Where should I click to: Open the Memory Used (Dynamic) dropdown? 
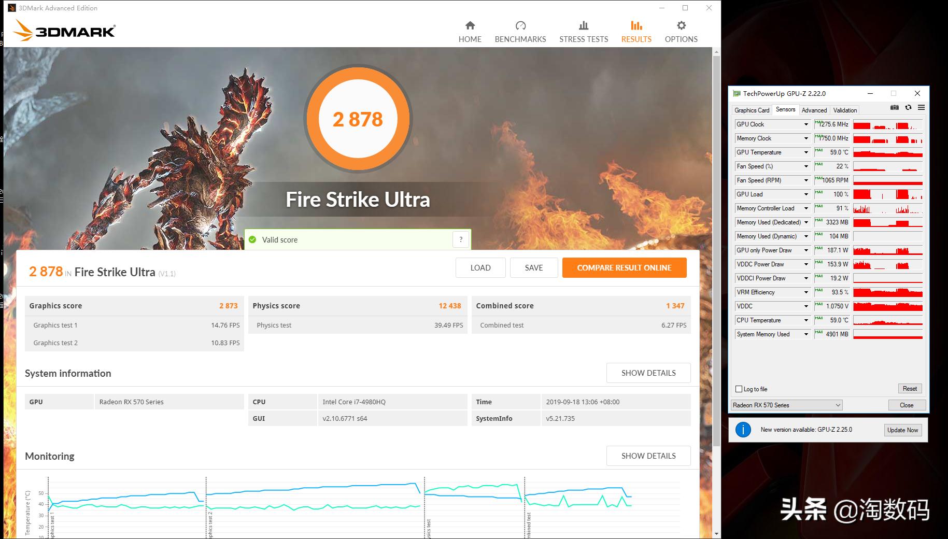pyautogui.click(x=806, y=236)
